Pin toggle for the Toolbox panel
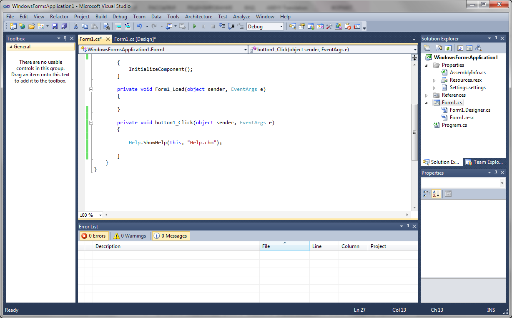 click(x=65, y=38)
